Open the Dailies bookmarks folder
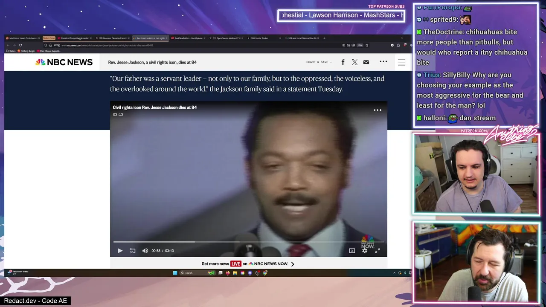The image size is (546, 307). [11, 51]
